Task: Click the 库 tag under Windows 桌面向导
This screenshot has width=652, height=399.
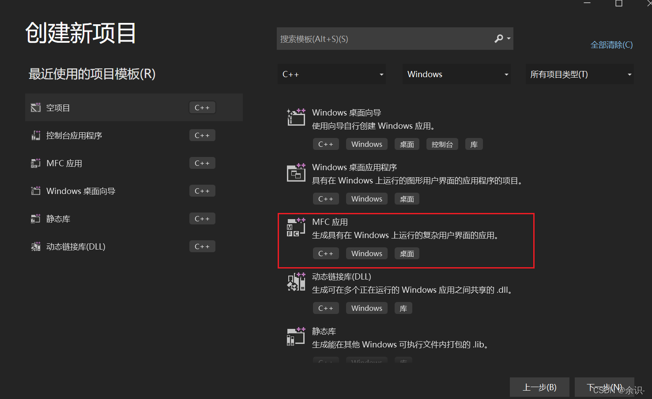Action: (x=474, y=144)
